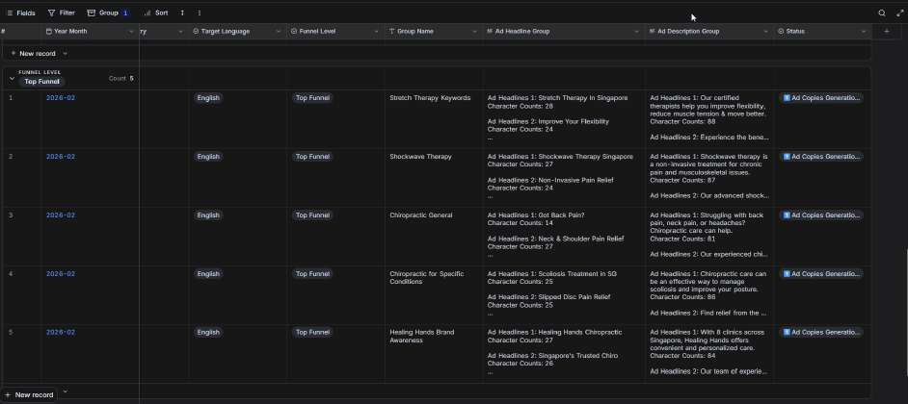Screen dimensions: 908x404
Task: Click the Year Month calendar field icon
Action: coord(48,31)
